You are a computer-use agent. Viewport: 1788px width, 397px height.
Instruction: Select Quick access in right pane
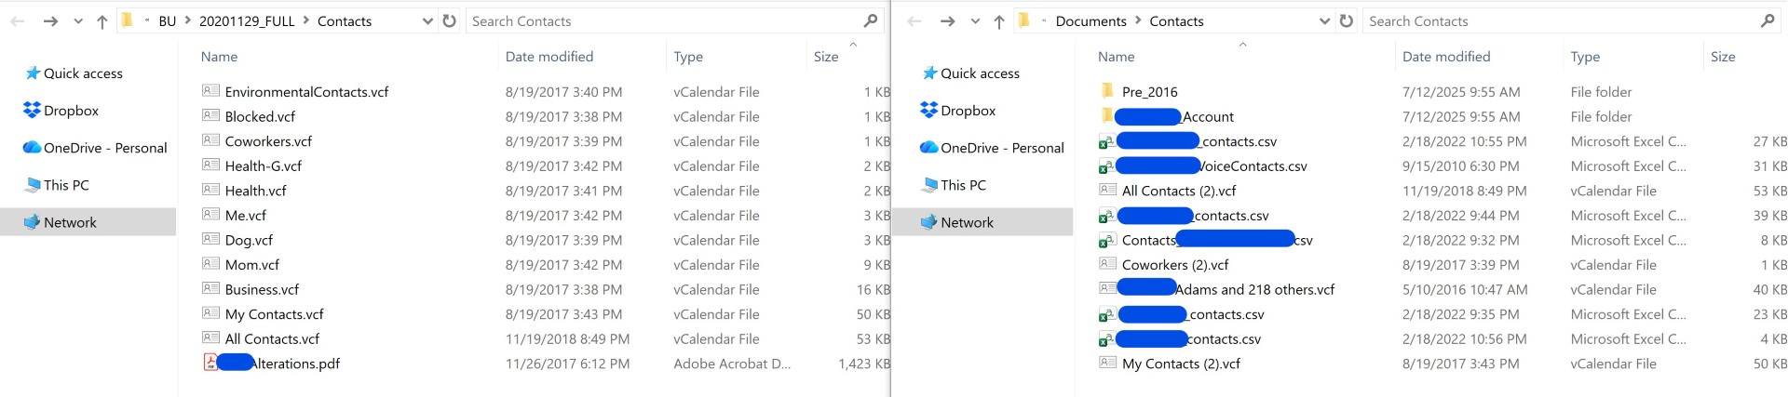coord(980,73)
